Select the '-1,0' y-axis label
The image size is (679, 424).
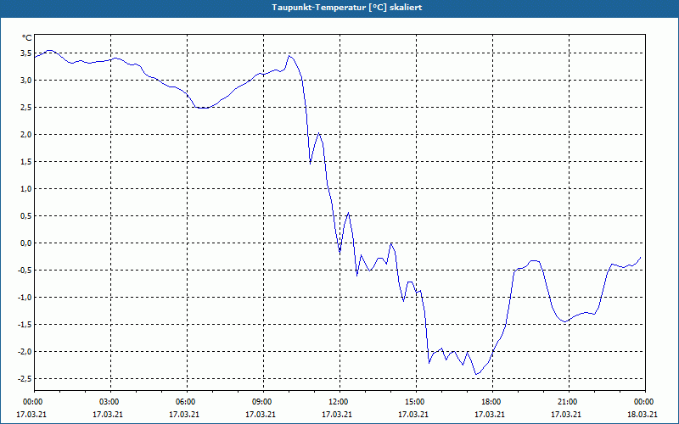tap(25, 298)
